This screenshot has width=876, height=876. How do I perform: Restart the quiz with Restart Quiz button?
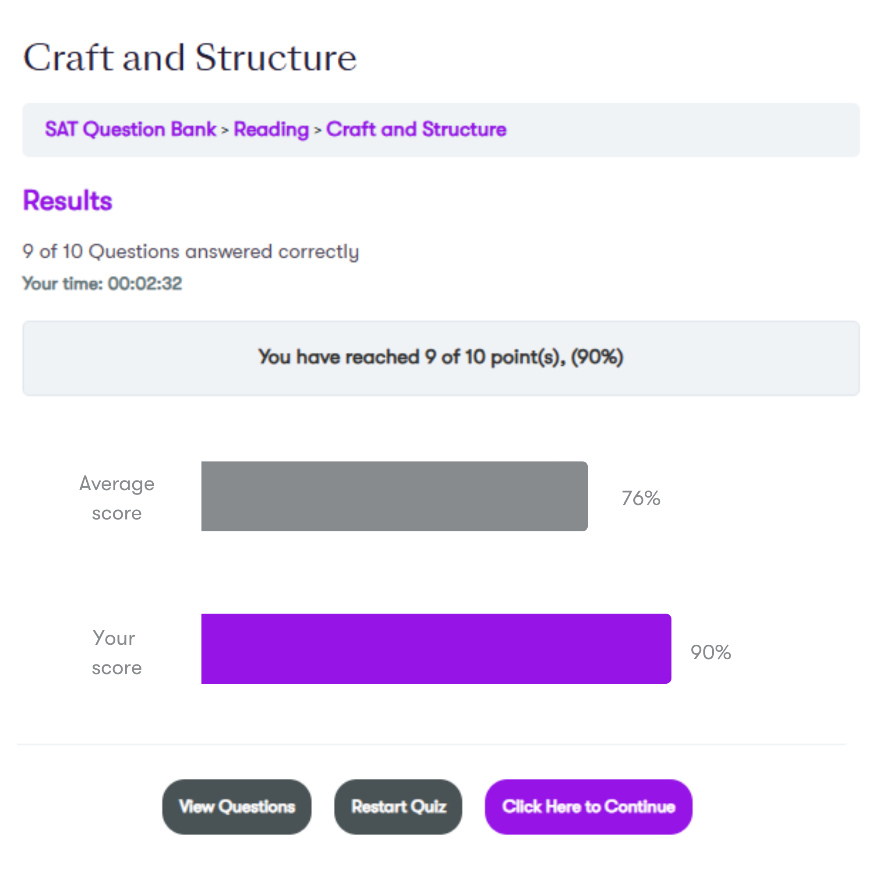(x=398, y=807)
